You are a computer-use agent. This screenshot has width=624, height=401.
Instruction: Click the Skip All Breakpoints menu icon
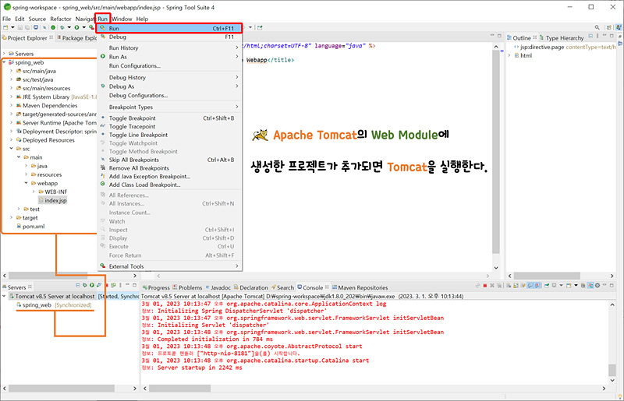coord(103,160)
